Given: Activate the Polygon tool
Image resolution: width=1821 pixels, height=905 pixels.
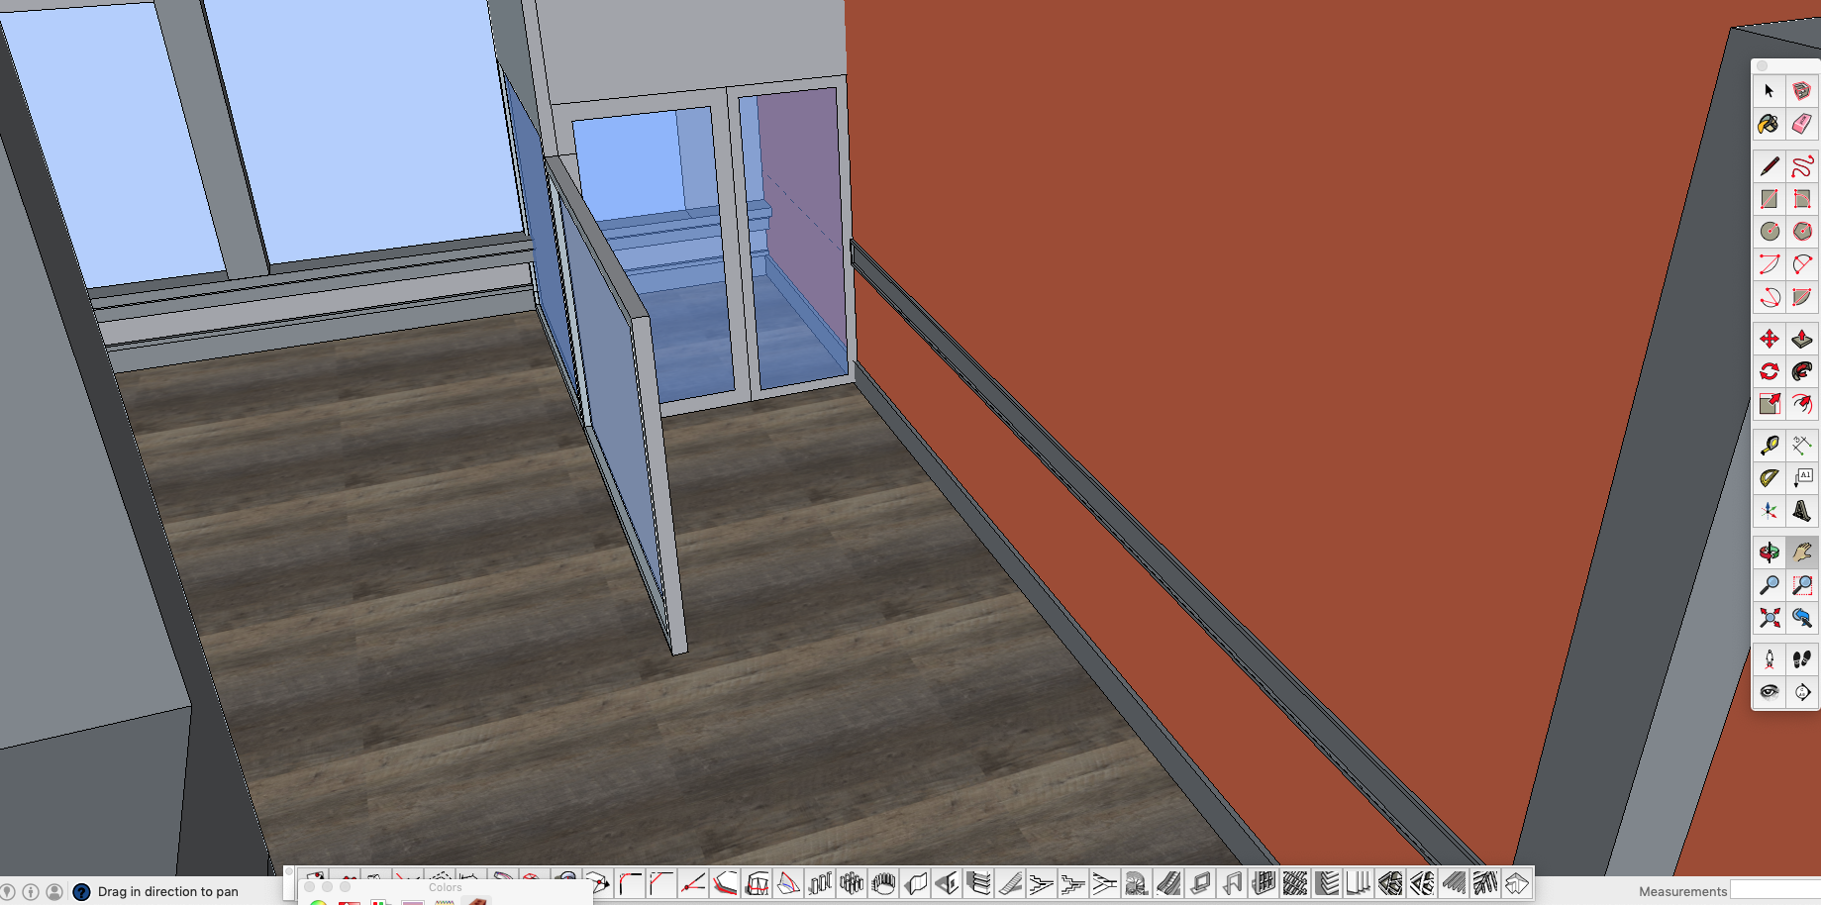Looking at the screenshot, I should click(x=1802, y=232).
